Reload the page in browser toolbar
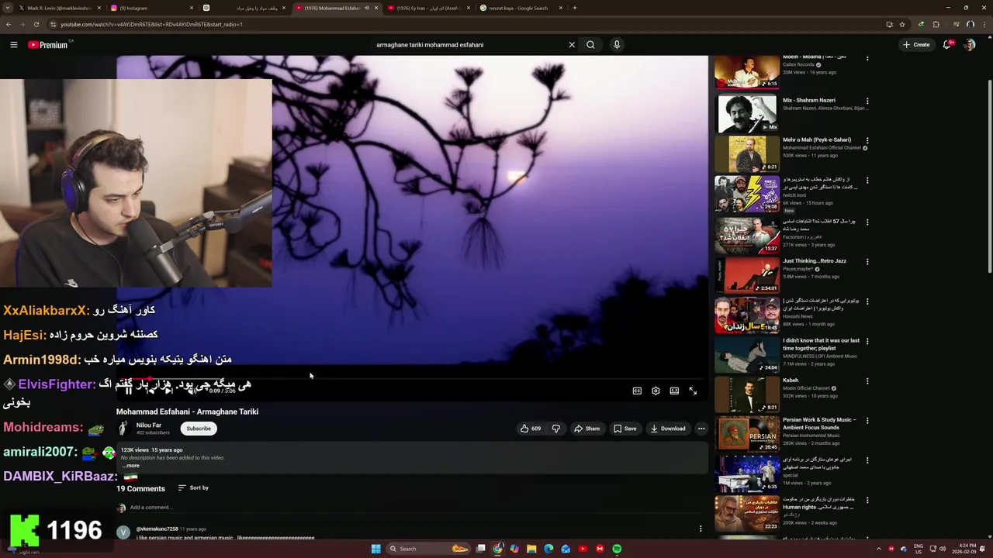Screen dimensions: 993x558 coord(36,24)
